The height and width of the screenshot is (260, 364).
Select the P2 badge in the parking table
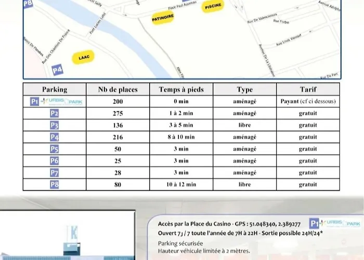[x=54, y=113]
